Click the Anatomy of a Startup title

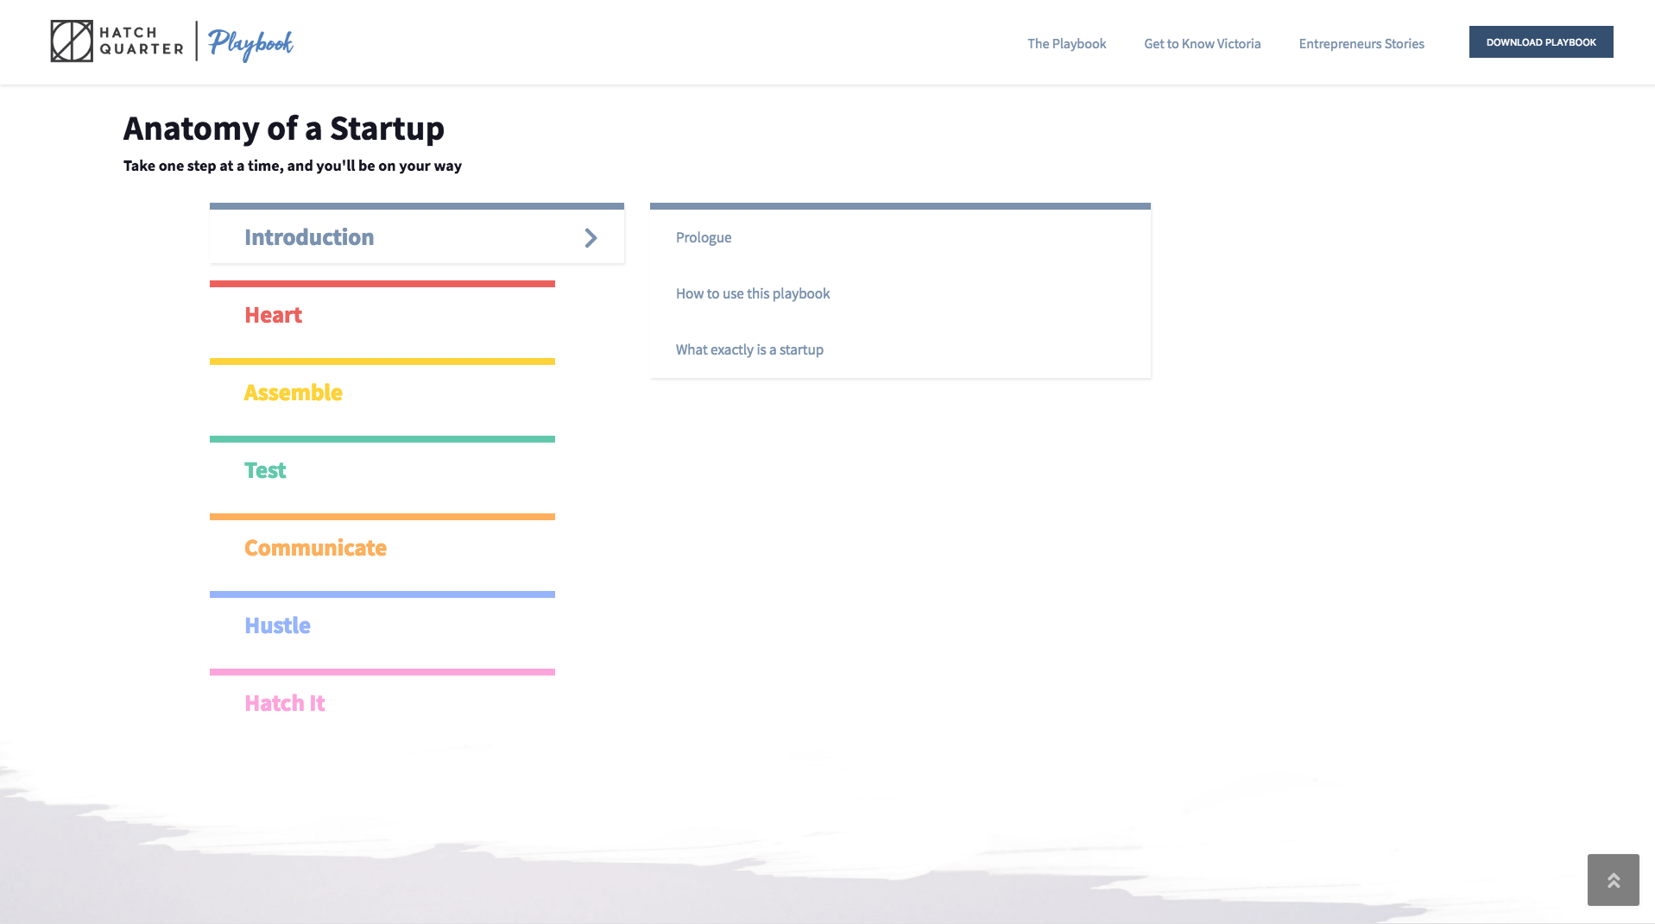tap(283, 128)
